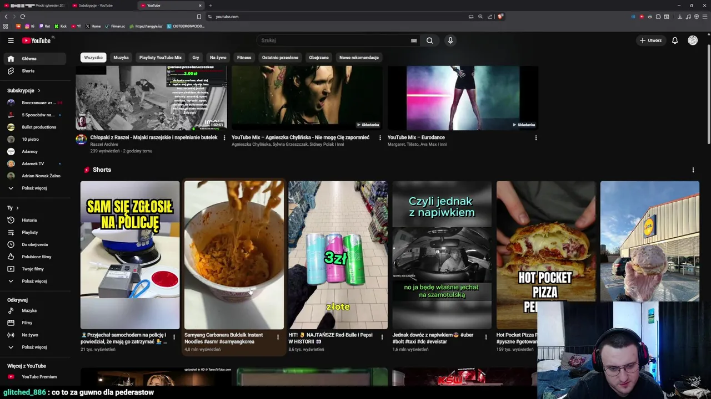
Task: Open the extensions puzzle icon
Action: 658,17
